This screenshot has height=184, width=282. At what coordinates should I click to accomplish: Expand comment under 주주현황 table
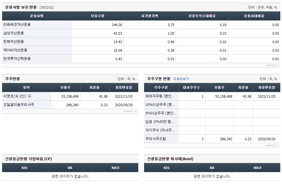click(130, 112)
